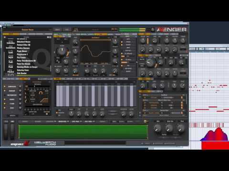Click the middle macro knob above the keyboard
The width and height of the screenshot is (229, 171).
[169, 128]
